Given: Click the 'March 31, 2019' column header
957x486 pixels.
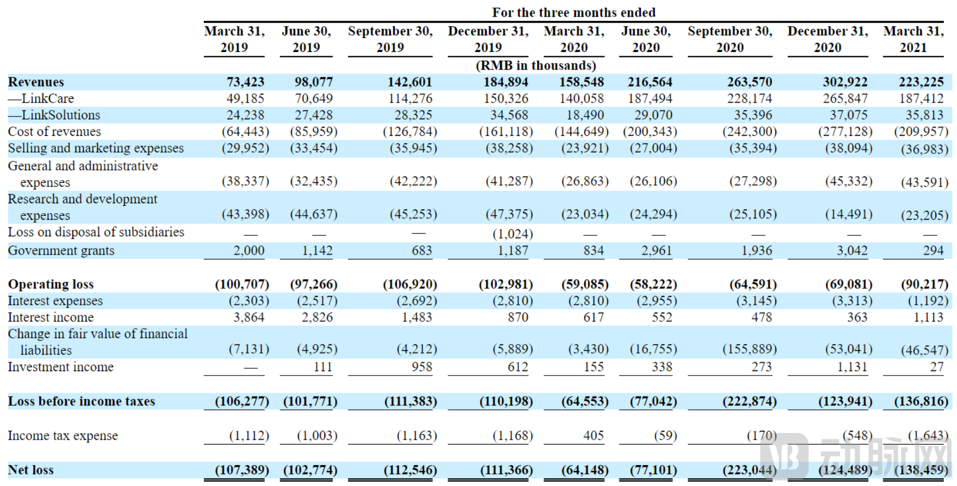Looking at the screenshot, I should tap(234, 39).
